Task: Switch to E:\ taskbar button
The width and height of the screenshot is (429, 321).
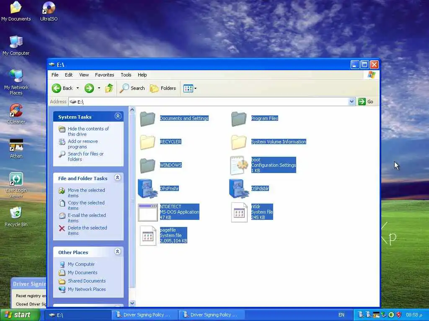Action: tap(78, 315)
